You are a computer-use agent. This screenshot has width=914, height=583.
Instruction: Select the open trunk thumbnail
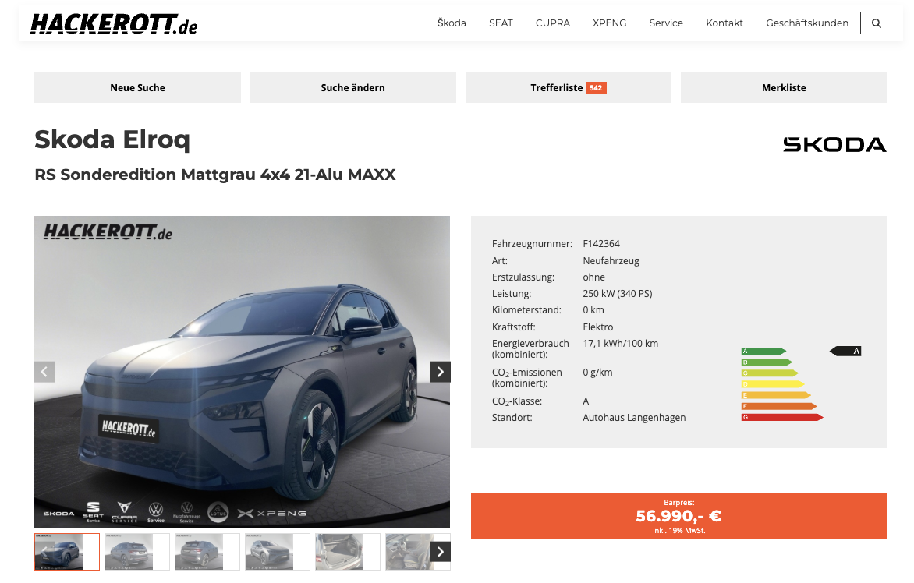(x=347, y=552)
